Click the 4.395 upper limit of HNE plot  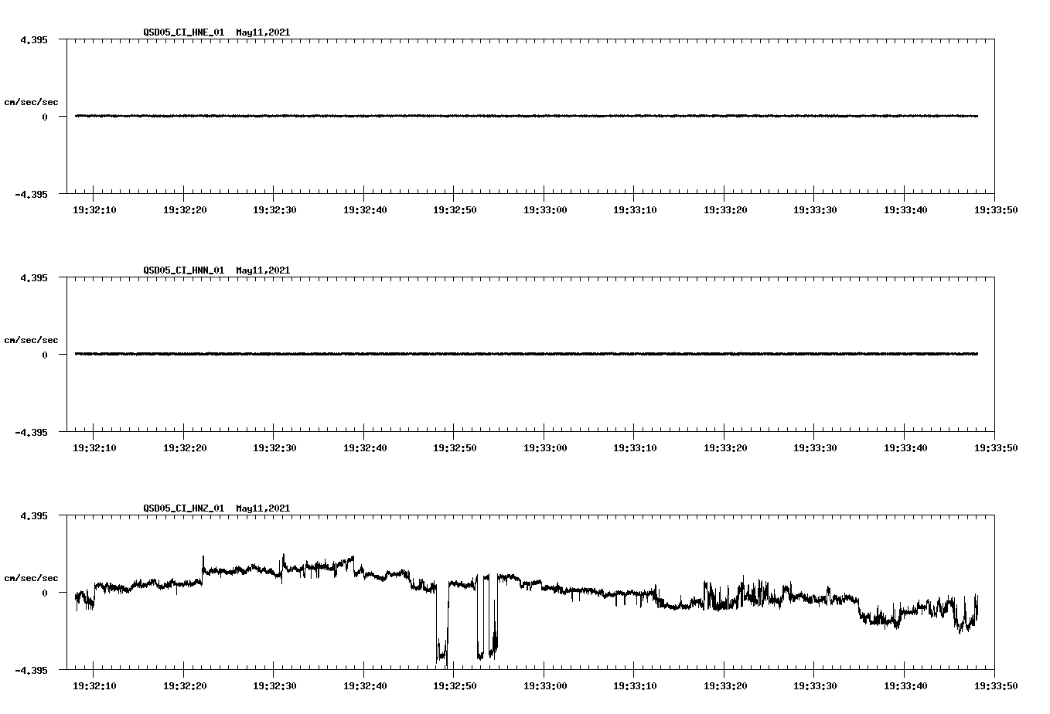tap(34, 39)
